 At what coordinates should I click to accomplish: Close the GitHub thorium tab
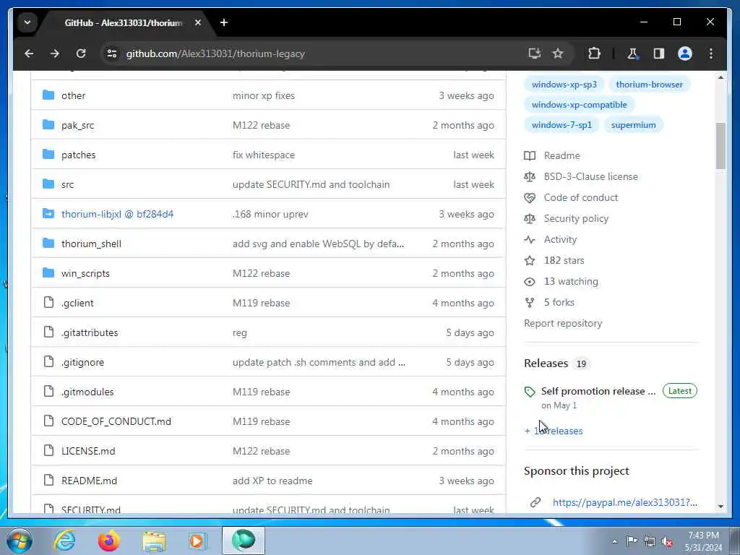point(198,22)
